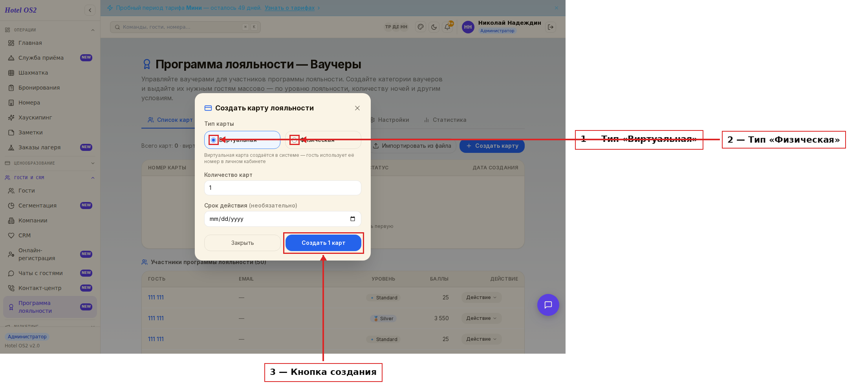Click the Компании building icon
The image size is (855, 391).
click(11, 220)
